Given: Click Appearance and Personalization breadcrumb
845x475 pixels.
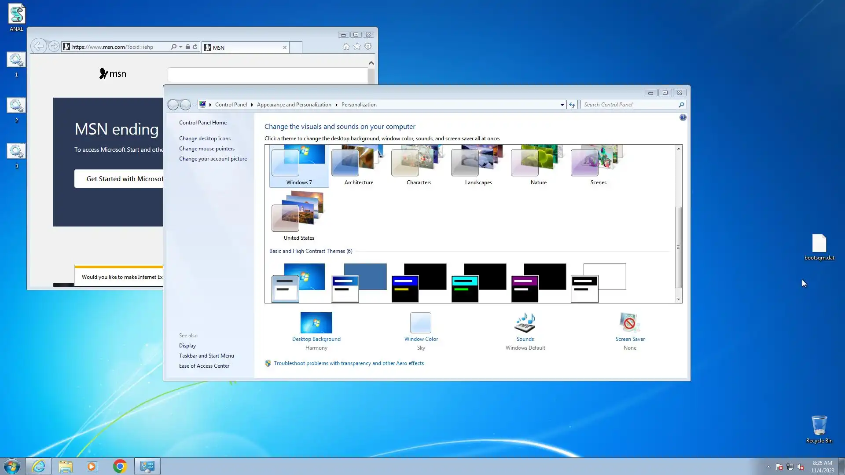Looking at the screenshot, I should (294, 105).
